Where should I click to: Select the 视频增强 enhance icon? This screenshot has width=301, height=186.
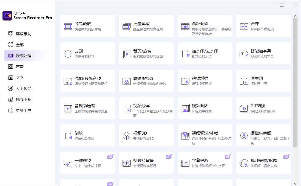(x=185, y=81)
